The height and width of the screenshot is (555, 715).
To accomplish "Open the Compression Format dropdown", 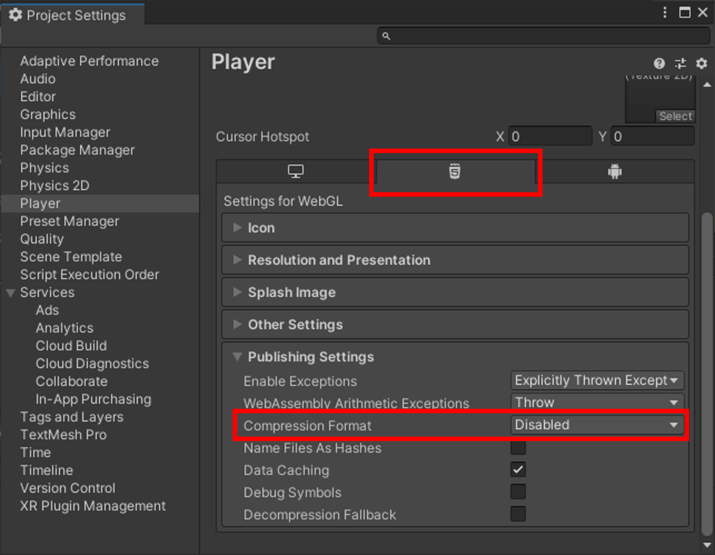I will point(597,425).
